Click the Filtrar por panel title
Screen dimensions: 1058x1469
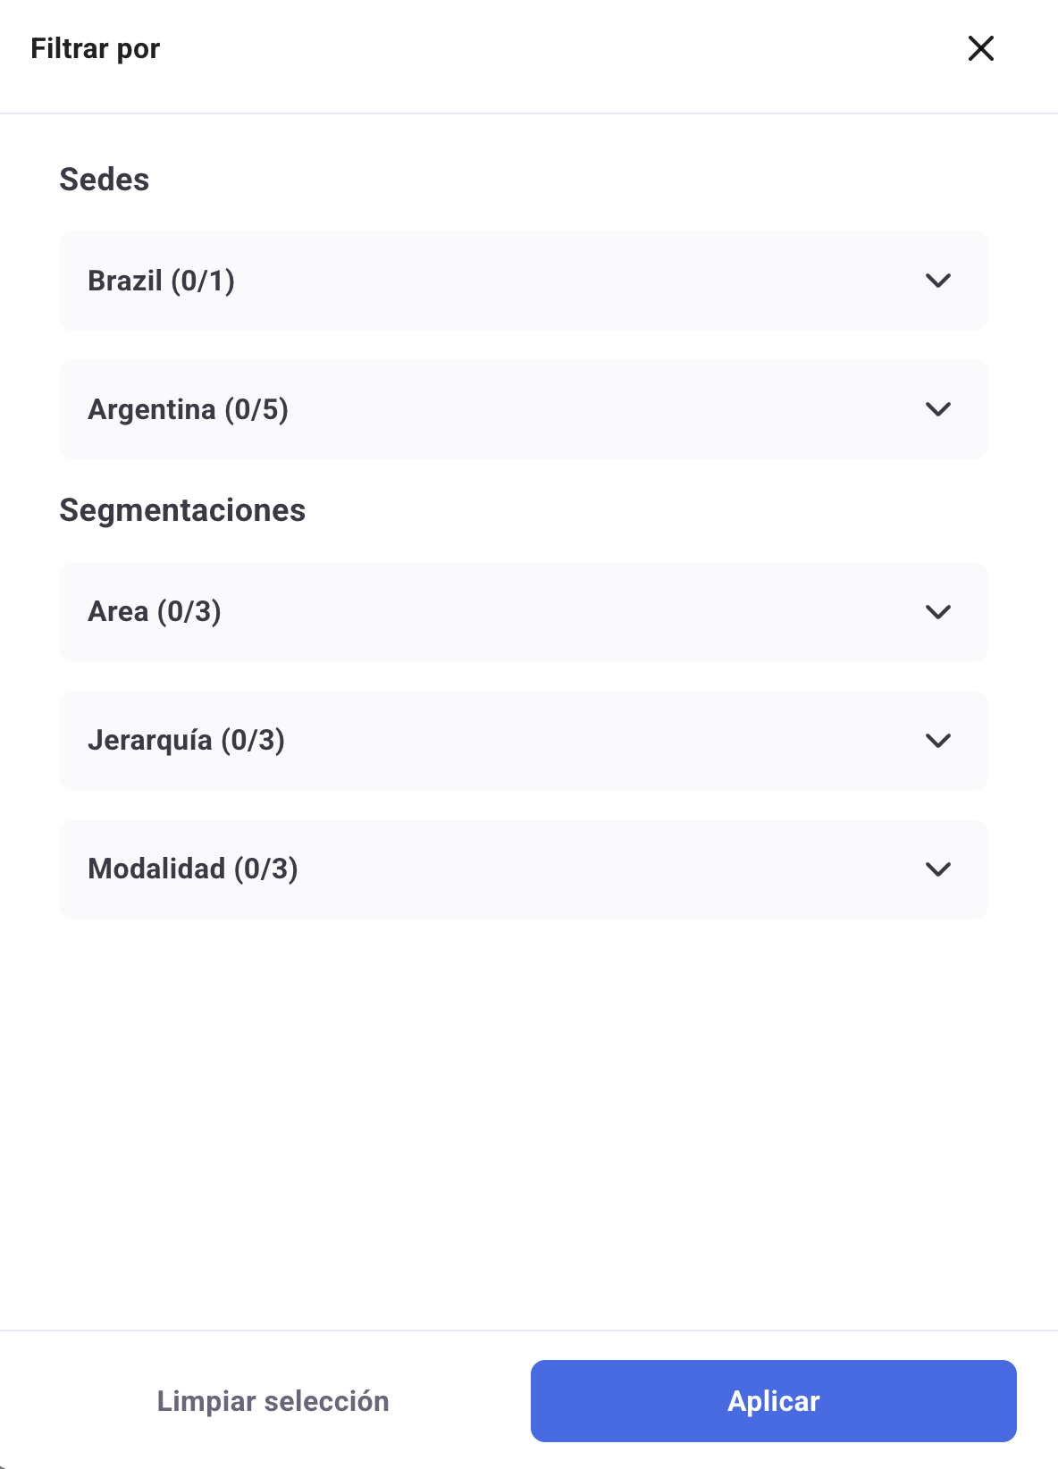(96, 48)
